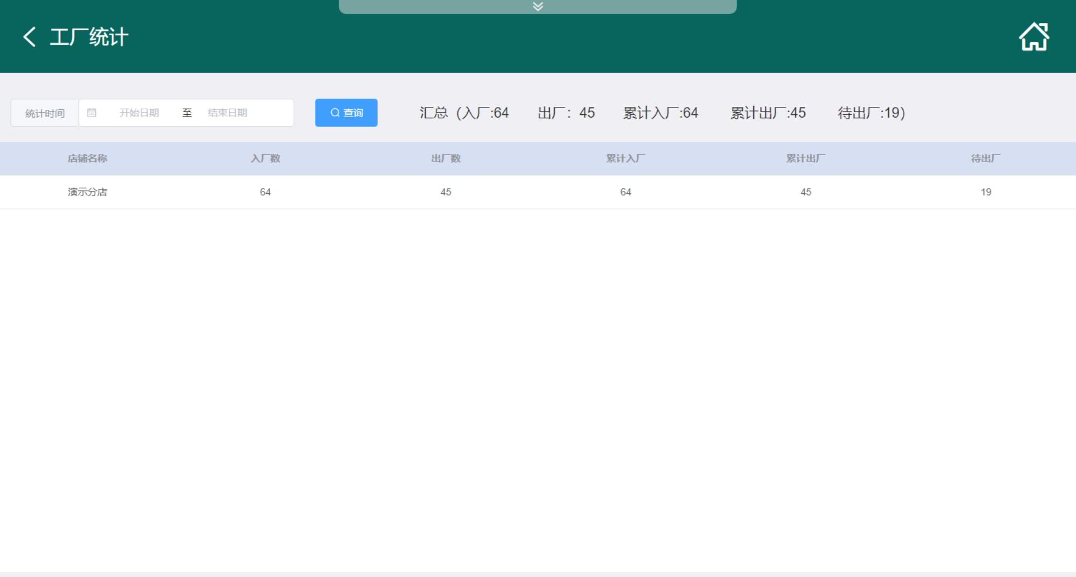Image resolution: width=1076 pixels, height=577 pixels.
Task: Click summary text 累计出厂:45
Action: pos(768,113)
